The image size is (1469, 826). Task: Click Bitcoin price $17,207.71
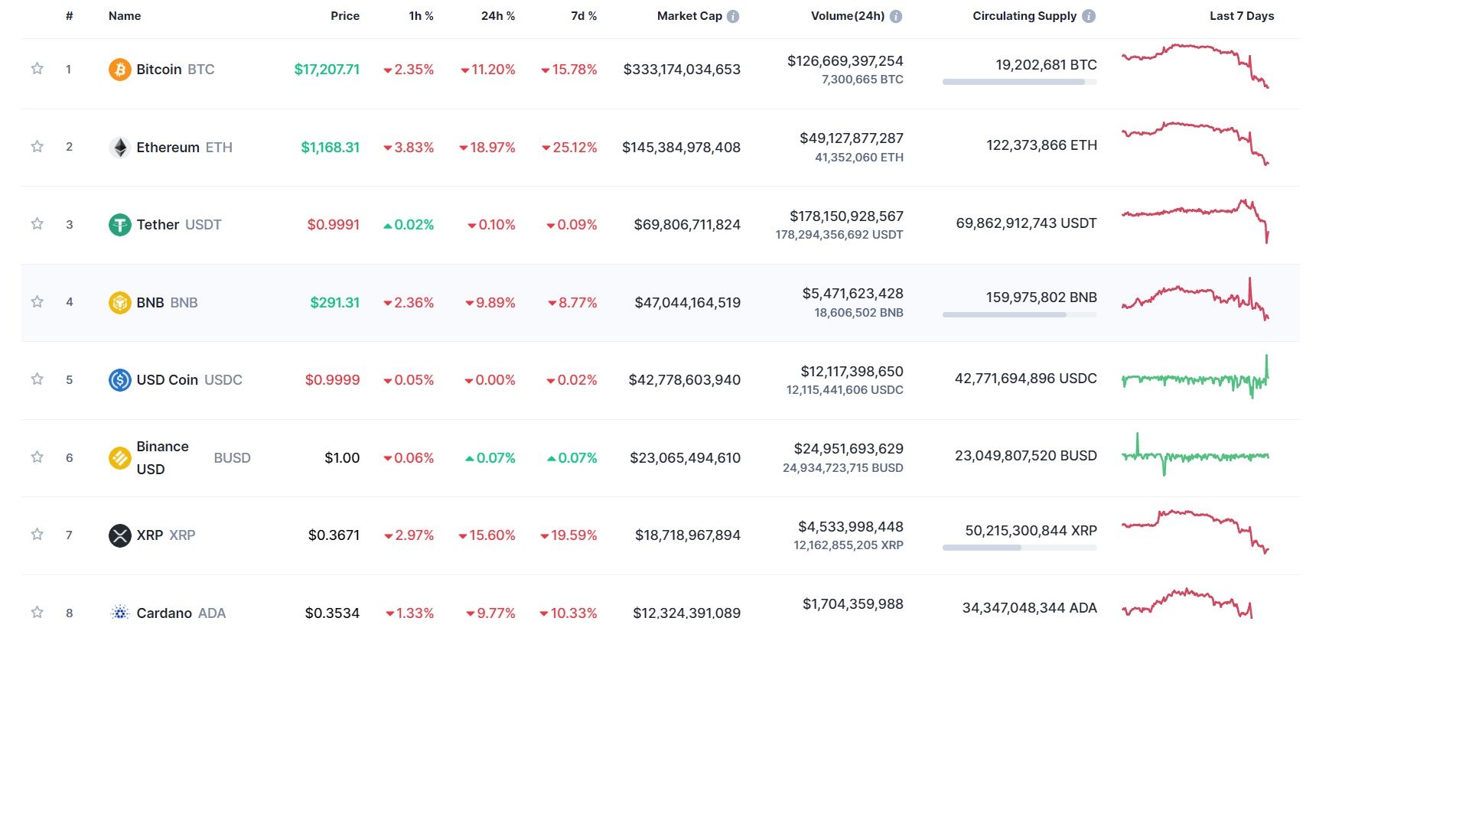(x=327, y=70)
